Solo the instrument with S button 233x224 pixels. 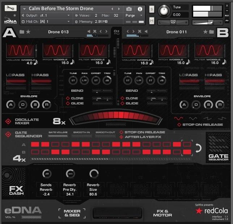point(152,9)
